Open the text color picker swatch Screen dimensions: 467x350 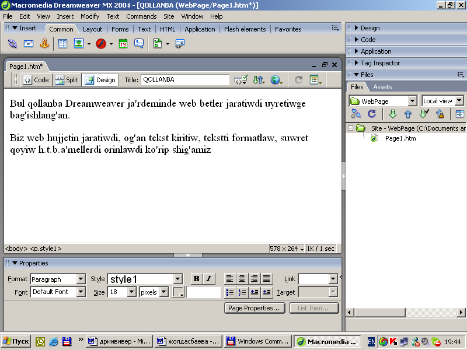(x=178, y=292)
